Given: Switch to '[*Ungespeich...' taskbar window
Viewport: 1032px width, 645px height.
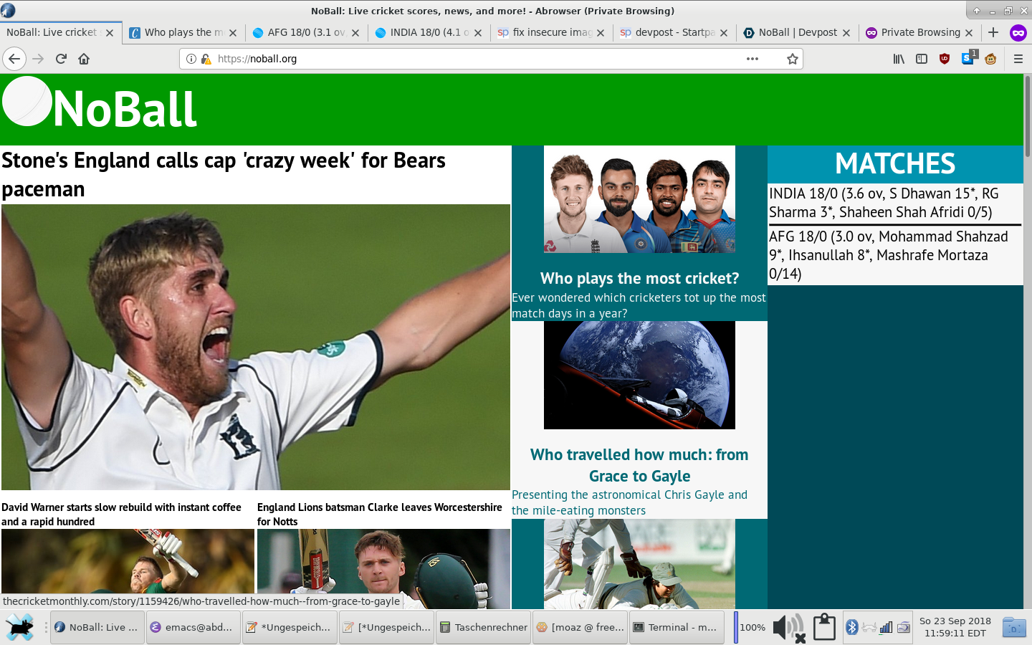Looking at the screenshot, I should [387, 627].
